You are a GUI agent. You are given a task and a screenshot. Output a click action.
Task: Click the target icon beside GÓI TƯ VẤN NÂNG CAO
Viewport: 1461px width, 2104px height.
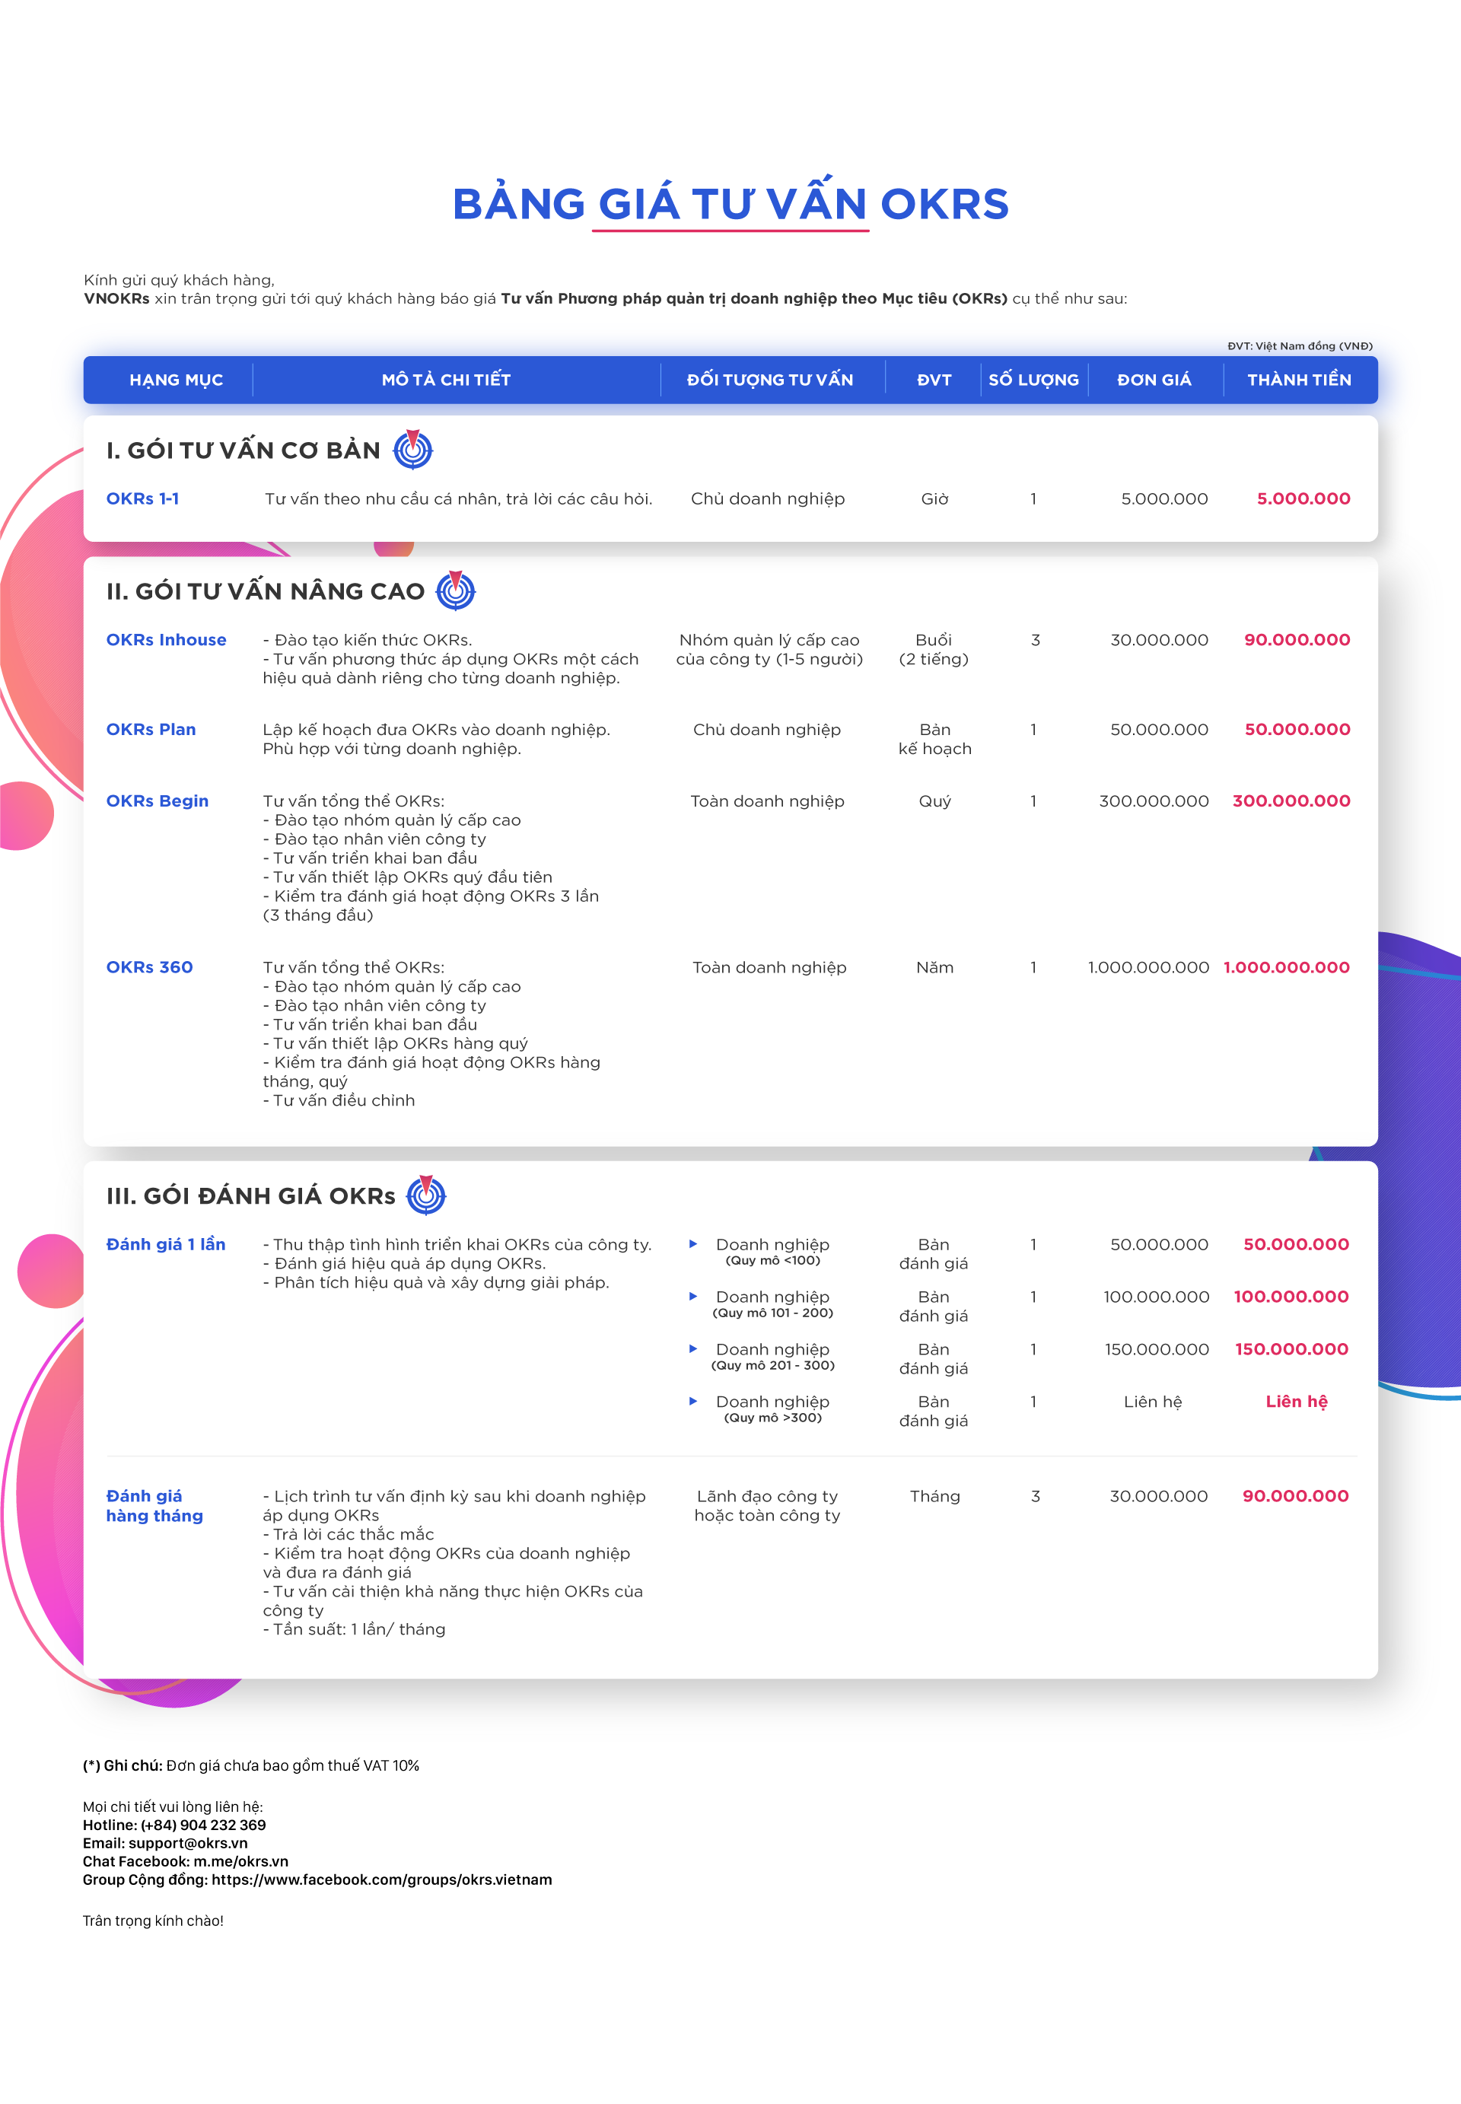point(456,590)
